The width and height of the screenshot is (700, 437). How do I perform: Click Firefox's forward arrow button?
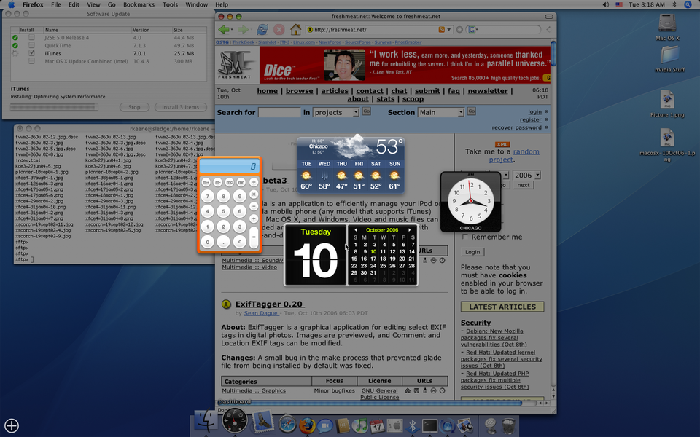[242, 30]
